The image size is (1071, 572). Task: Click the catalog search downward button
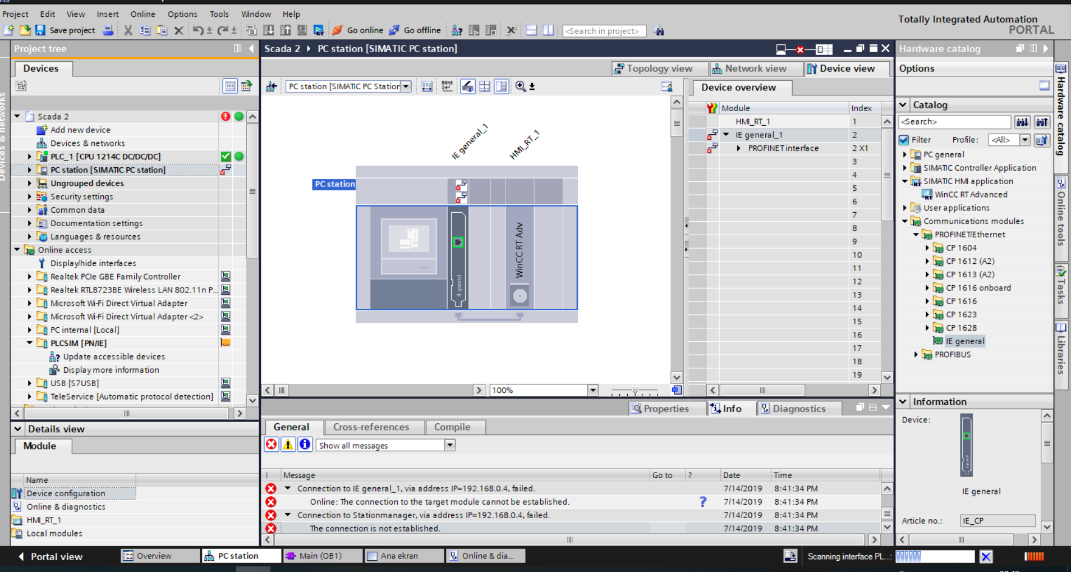(x=1022, y=122)
